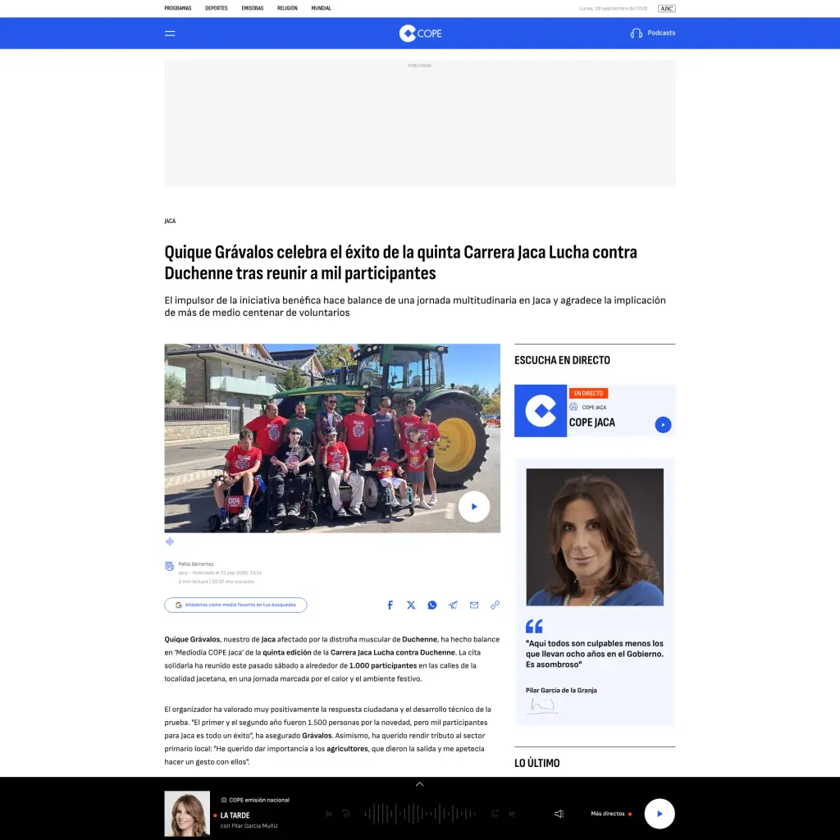The image size is (840, 840).
Task: Open Más directos in player
Action: [x=610, y=814]
